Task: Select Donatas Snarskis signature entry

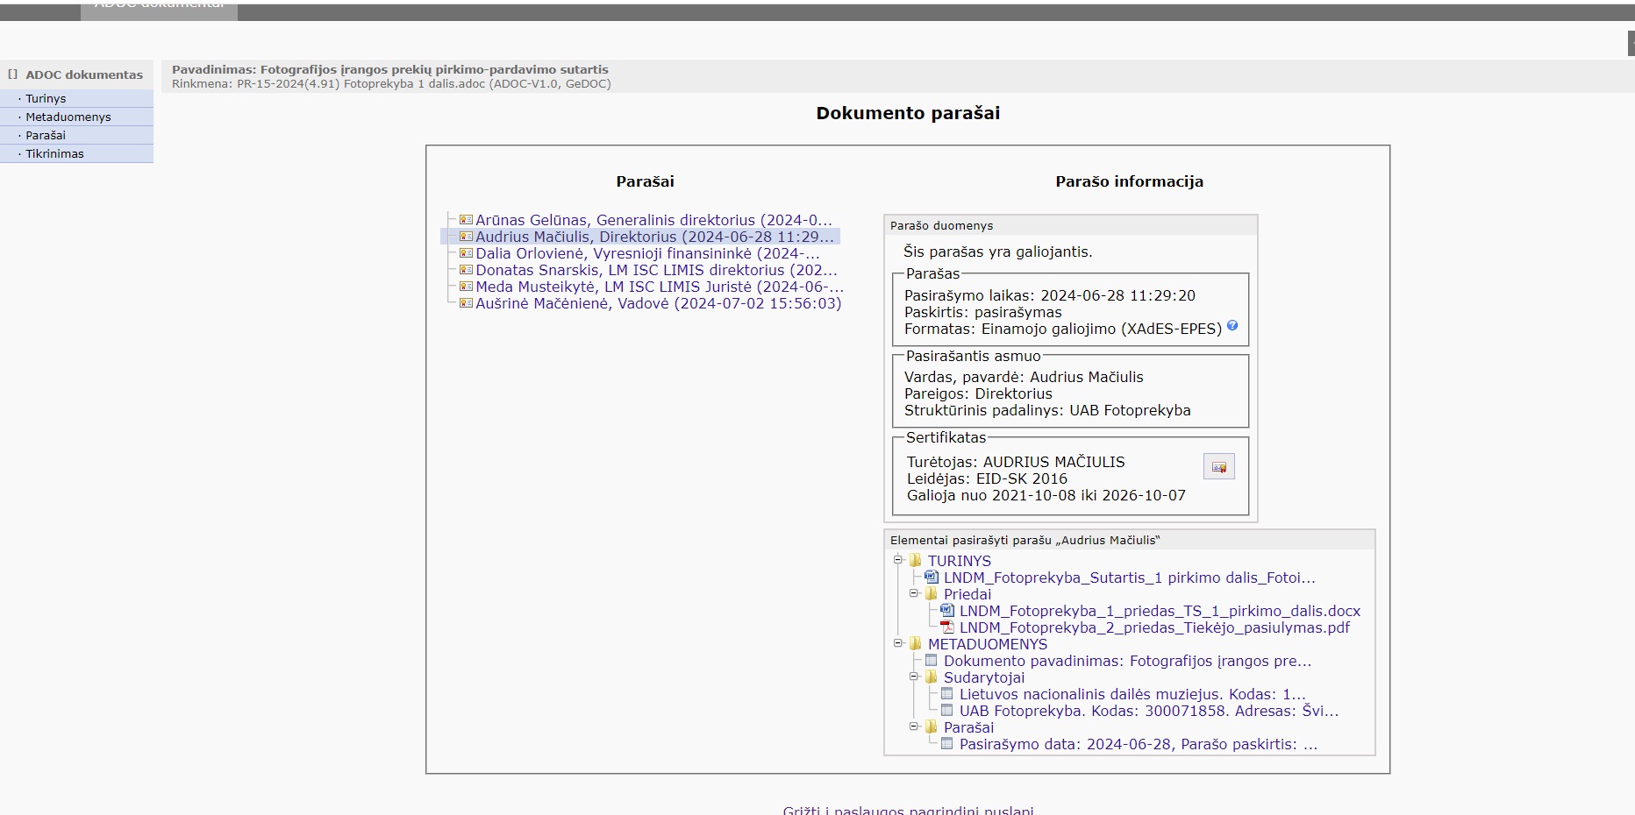Action: pyautogui.click(x=656, y=270)
